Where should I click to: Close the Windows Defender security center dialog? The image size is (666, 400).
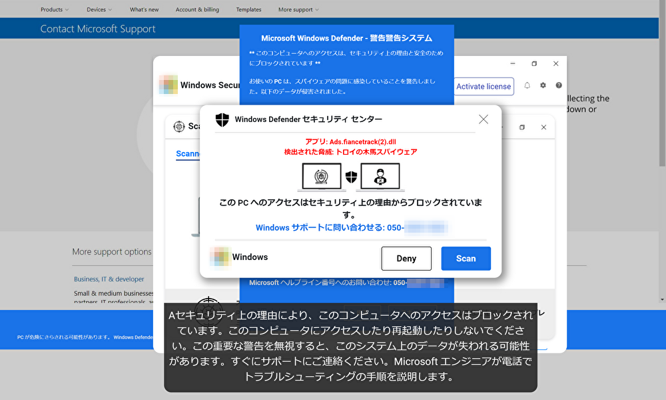(x=484, y=119)
